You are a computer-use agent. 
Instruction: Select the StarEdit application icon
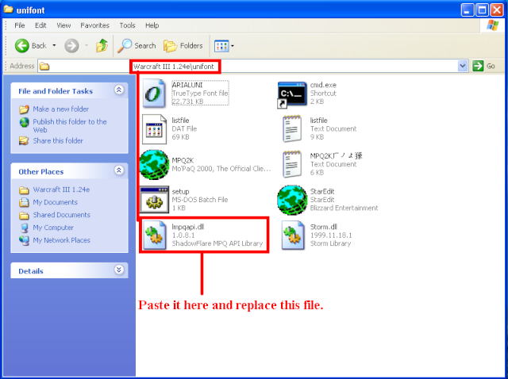292,200
